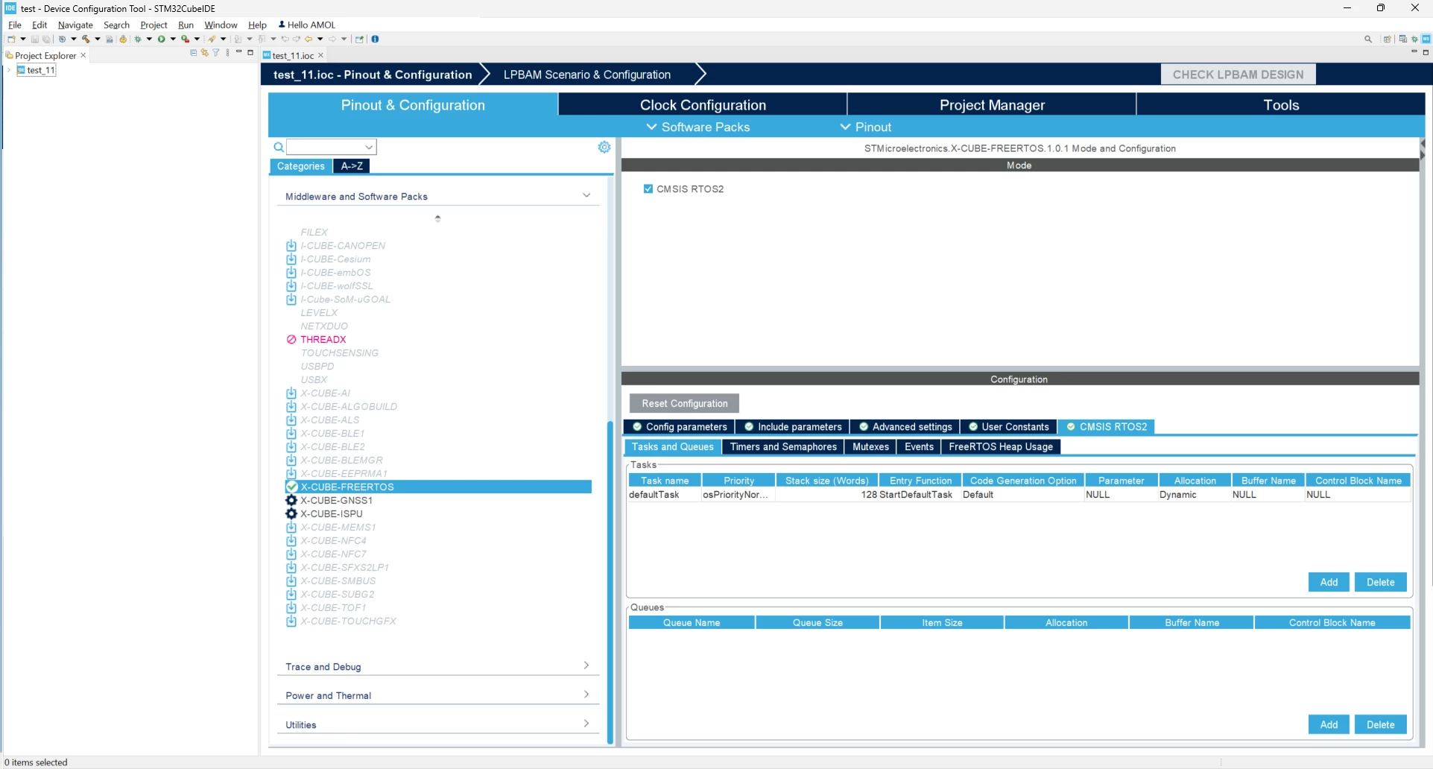
Task: Click Delete button in Tasks section
Action: pos(1380,583)
